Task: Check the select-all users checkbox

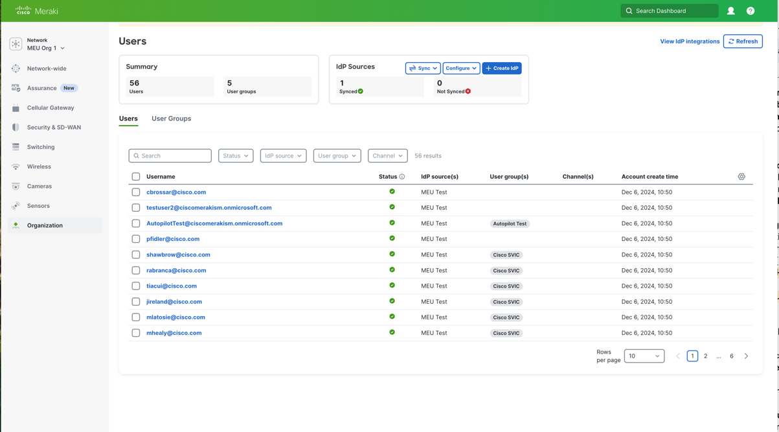Action: (135, 176)
